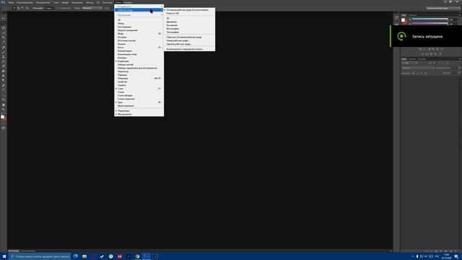Screen dimensions: 462x260
Task: Click the Subtract from selection icon
Action: pyautogui.click(x=22, y=8)
